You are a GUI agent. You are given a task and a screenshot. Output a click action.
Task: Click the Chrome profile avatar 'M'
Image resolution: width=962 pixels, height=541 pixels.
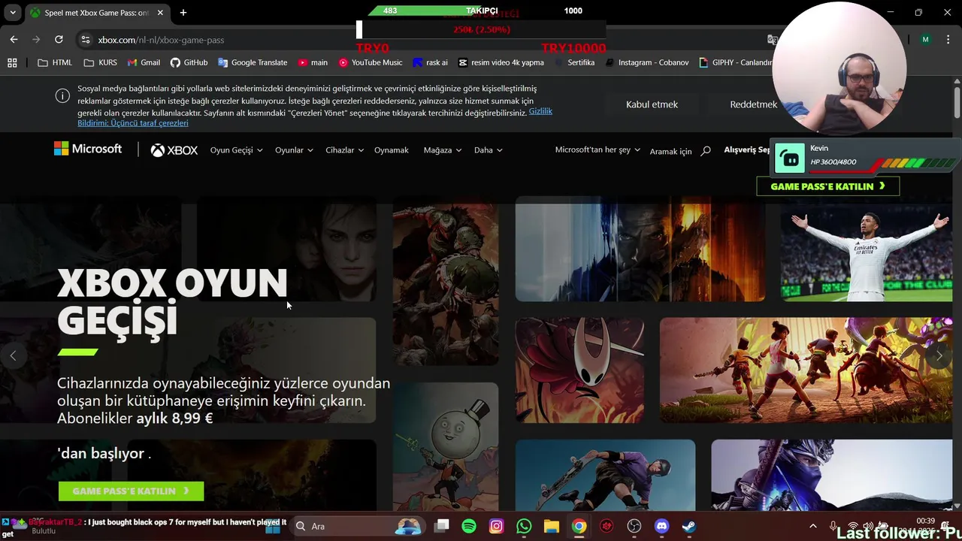pos(925,39)
